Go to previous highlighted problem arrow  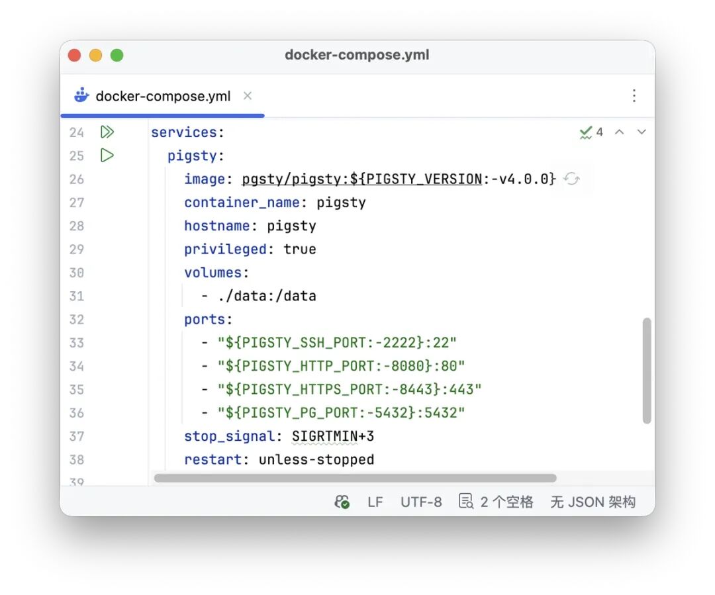pos(619,132)
